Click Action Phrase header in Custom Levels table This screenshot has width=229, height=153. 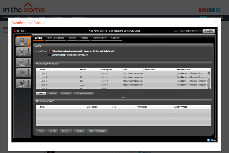coord(192,107)
